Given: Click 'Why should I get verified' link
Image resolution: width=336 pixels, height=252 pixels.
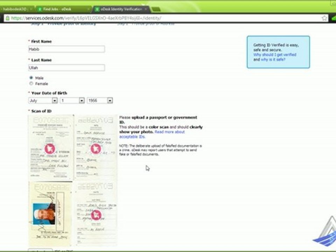Looking at the screenshot, I should (x=275, y=55).
